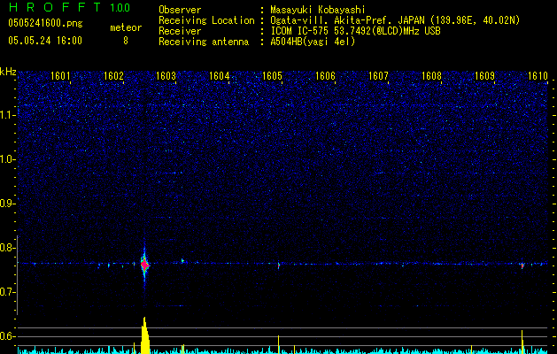Select the file name 0505241600.png
557x354 pixels.
(45, 24)
